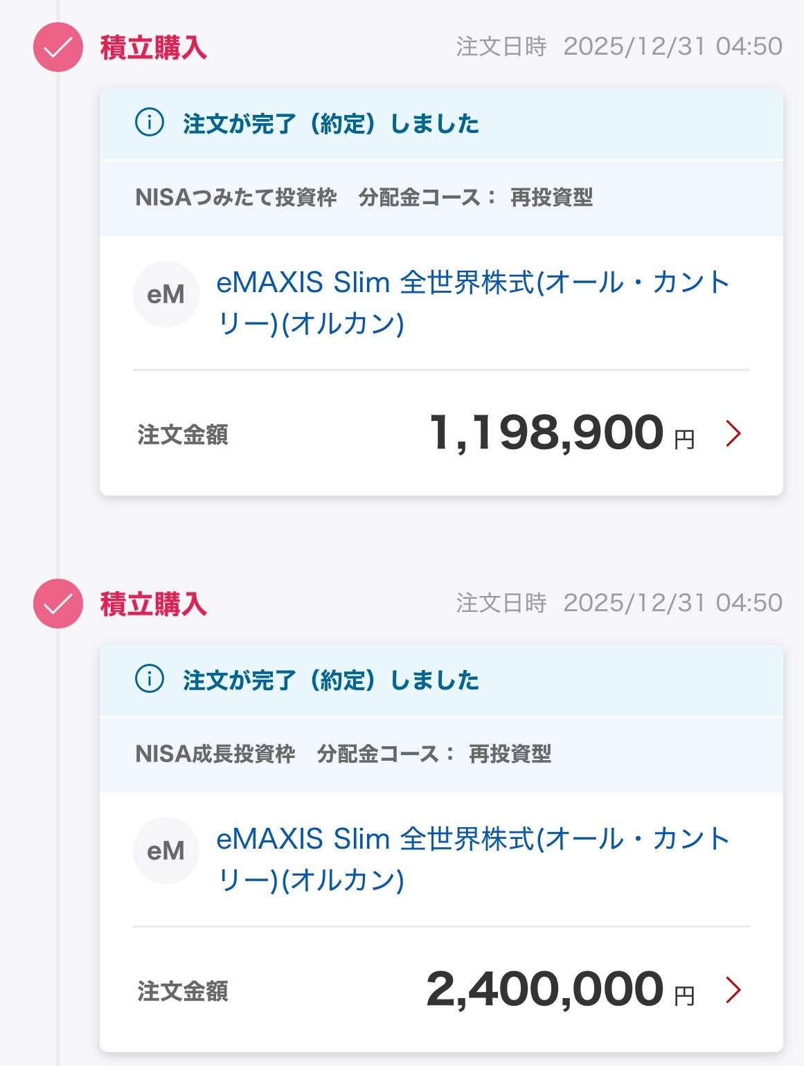The image size is (804, 1066).
Task: Open details via chevron beside 2,400,000 円
Action: coord(733,990)
